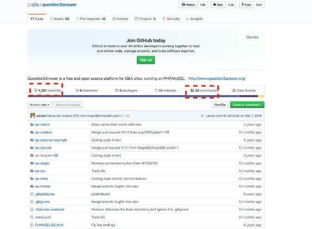Click the folder icon beside qa-plugin

[31, 163]
